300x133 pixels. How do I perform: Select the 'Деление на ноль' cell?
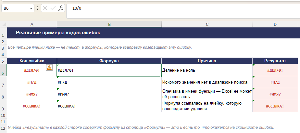207,70
